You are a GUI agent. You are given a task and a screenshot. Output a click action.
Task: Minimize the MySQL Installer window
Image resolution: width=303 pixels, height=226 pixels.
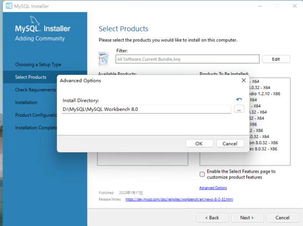point(260,6)
